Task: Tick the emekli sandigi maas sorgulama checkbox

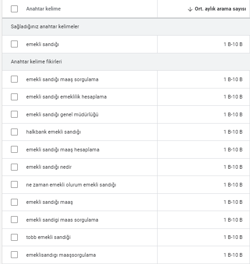Action: pyautogui.click(x=14, y=220)
